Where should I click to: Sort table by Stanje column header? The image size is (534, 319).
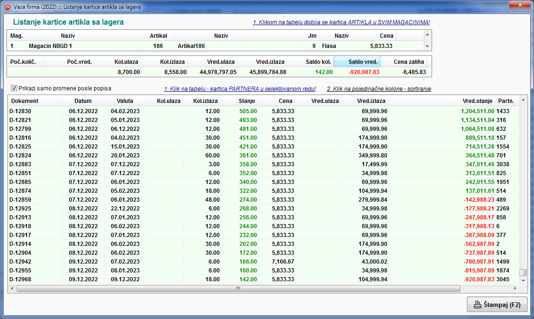(x=239, y=101)
